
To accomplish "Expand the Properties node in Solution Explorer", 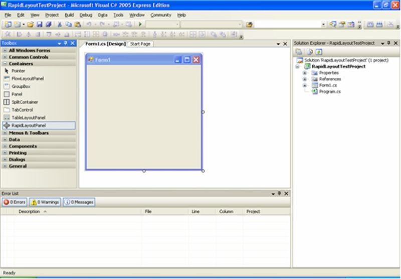I will click(305, 73).
